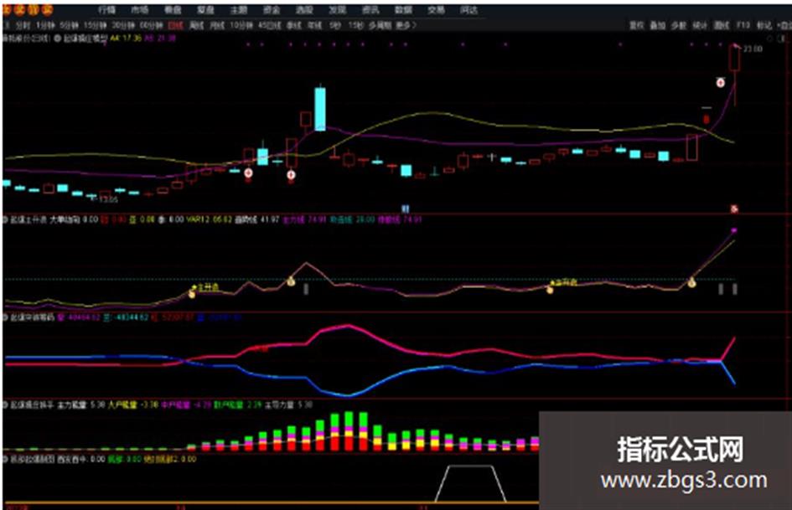Click the 复权 toolbar button
Viewport: 792px width, 510px height.
(636, 25)
